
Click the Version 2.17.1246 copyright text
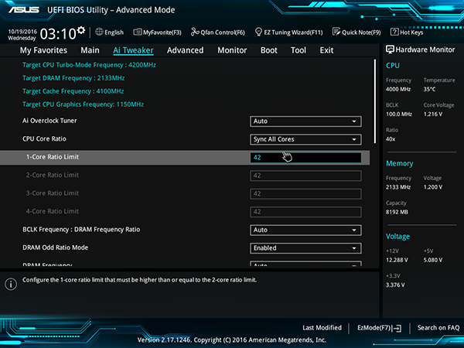[232, 340]
